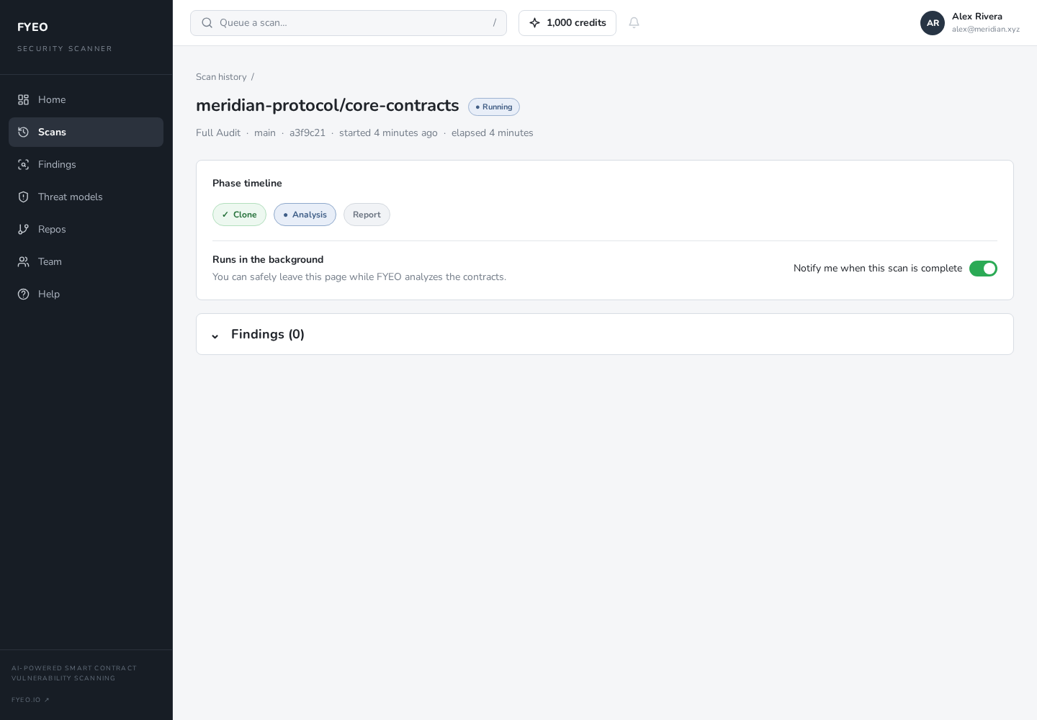This screenshot has height=720, width=1037.
Task: Click the Analysis phase chip
Action: tap(305, 215)
